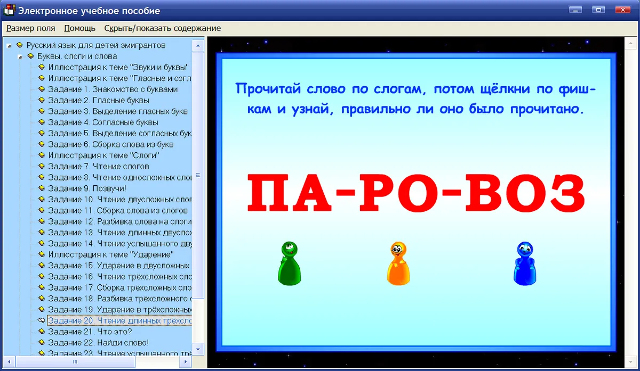Open Задание 4. Согласные буквы

103,122
